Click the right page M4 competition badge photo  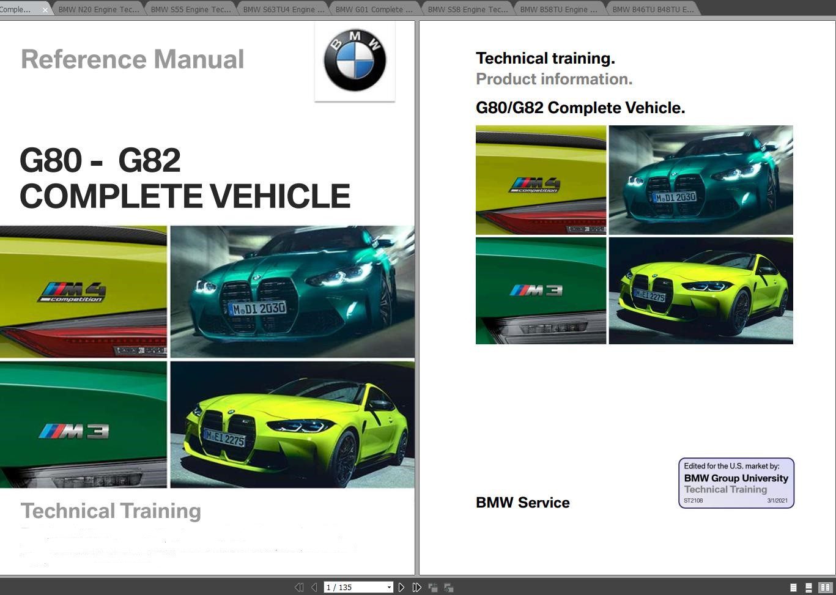(x=541, y=180)
